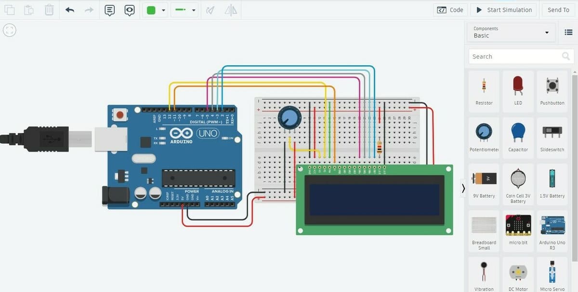Image resolution: width=578 pixels, height=292 pixels.
Task: Click the Copy toolbar icon
Action: pos(9,10)
